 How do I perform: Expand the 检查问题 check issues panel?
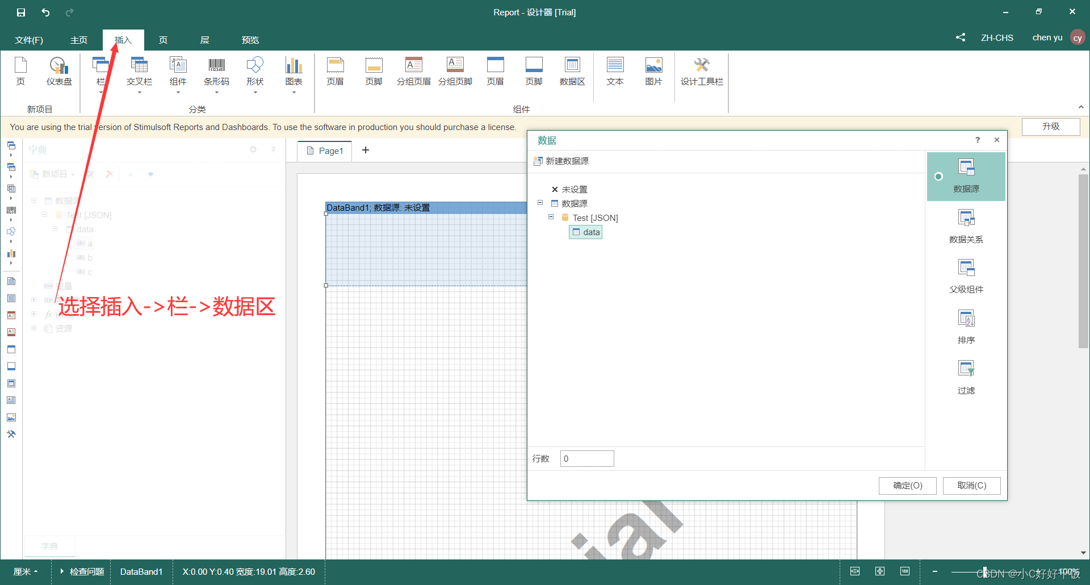(82, 572)
